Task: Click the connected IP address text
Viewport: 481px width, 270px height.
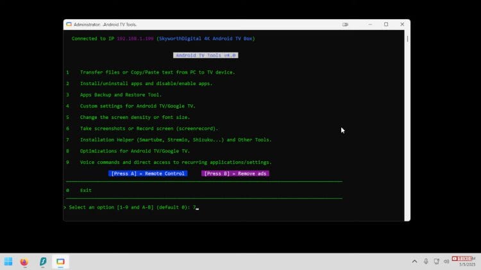Action: 135,38
